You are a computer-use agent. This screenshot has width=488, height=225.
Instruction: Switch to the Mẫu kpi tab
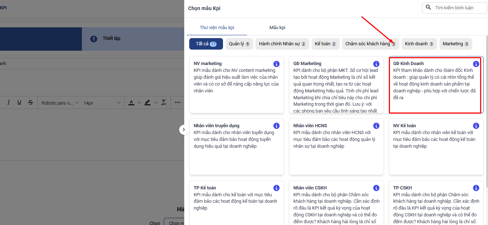[277, 28]
